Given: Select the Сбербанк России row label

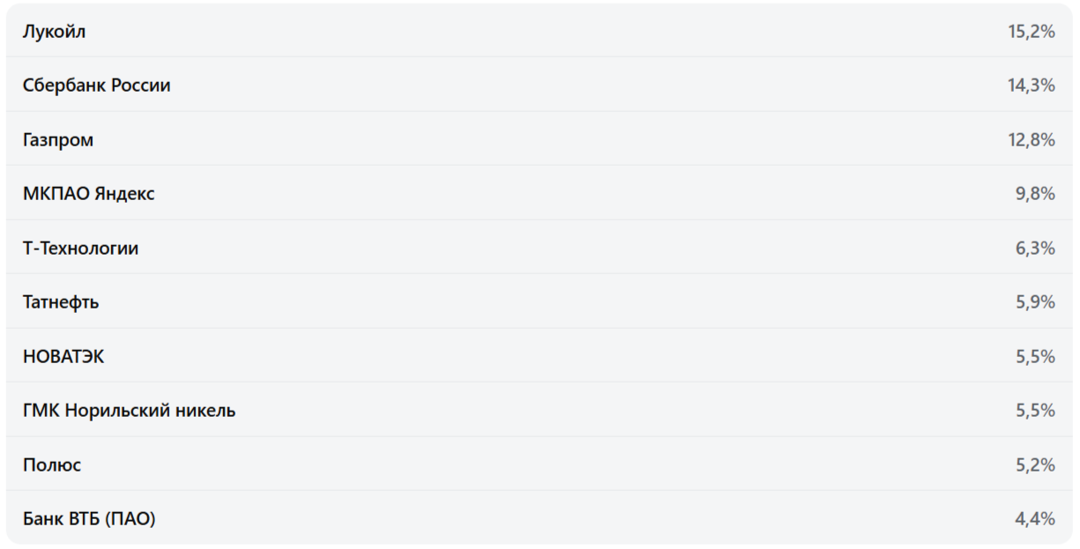Looking at the screenshot, I should click(x=96, y=85).
